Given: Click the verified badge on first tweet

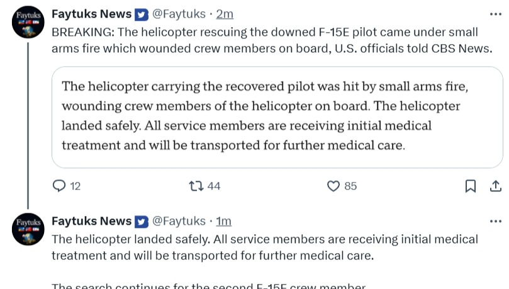Looking at the screenshot, I should 142,14.
